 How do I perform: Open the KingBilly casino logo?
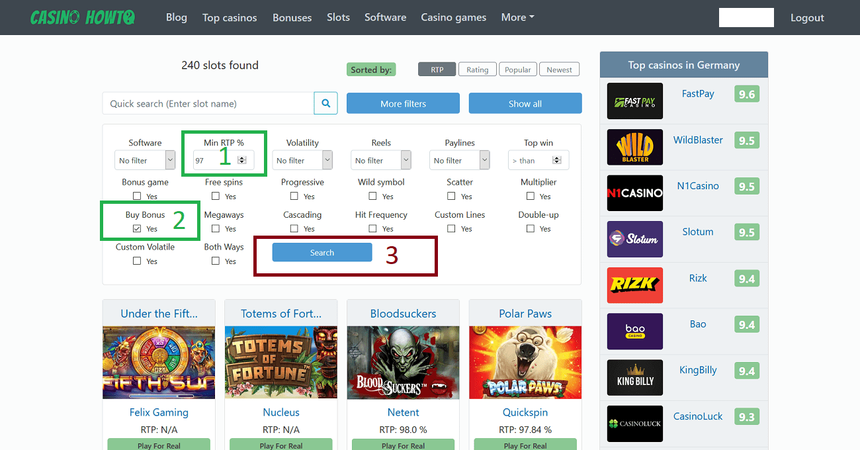(635, 377)
